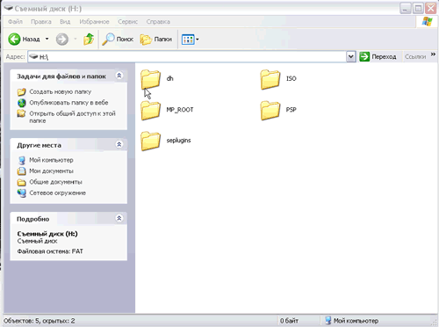The image size is (439, 327).
Task: Click Съемный диск (H:) details heading
Action: 47,234
